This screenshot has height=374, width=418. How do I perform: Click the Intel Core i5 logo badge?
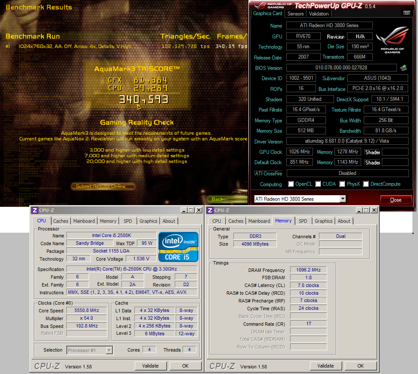(x=178, y=247)
